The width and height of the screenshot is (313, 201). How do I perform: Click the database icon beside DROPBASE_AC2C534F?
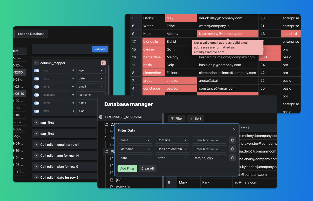[x=101, y=117]
